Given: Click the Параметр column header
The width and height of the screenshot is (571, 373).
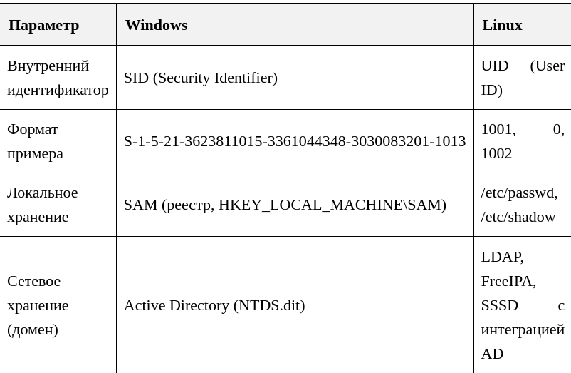Looking at the screenshot, I should pyautogui.click(x=58, y=24).
